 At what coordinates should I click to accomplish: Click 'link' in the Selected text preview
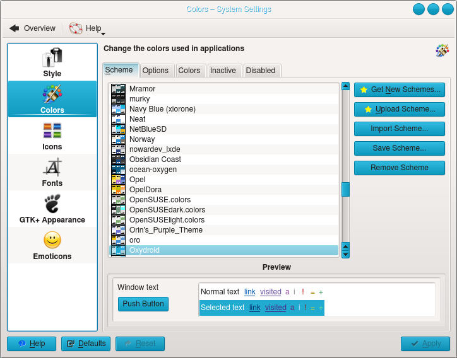[255, 308]
